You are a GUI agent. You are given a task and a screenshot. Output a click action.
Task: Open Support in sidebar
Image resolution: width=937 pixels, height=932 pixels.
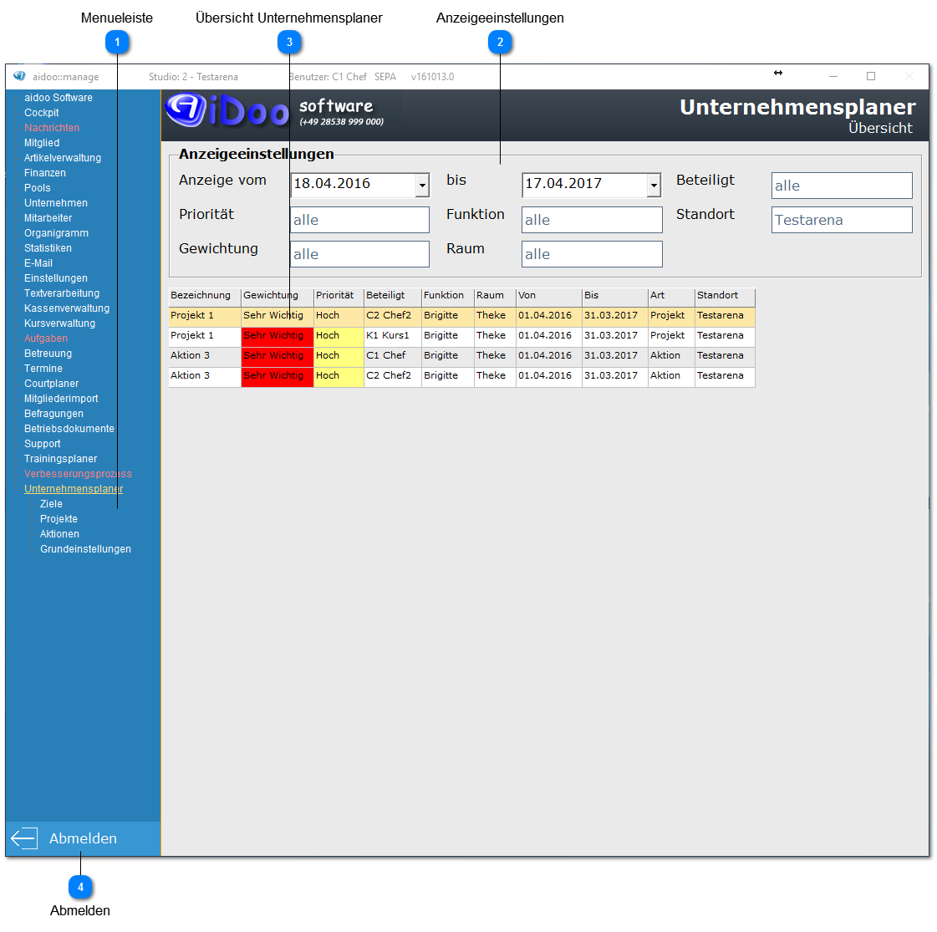pyautogui.click(x=42, y=443)
